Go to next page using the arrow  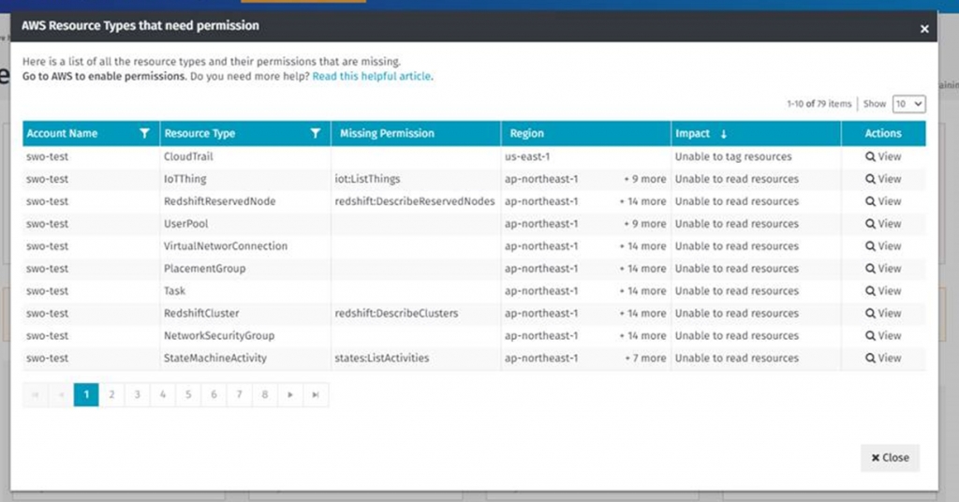290,395
